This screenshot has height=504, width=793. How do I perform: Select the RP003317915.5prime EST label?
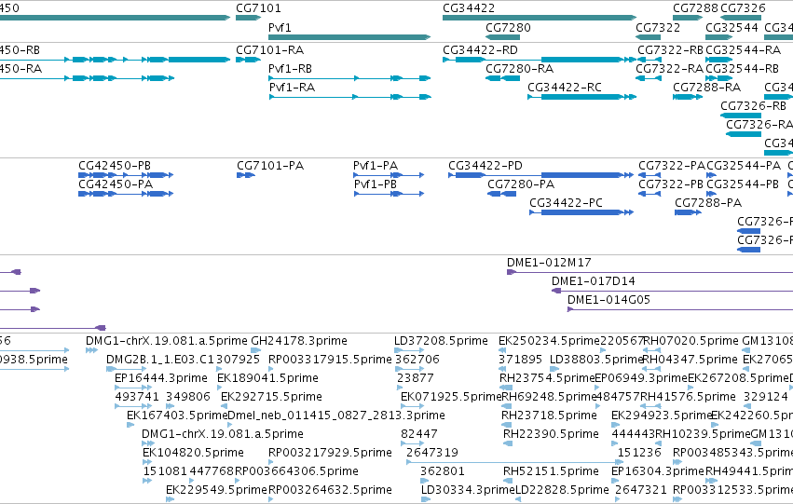pos(330,360)
